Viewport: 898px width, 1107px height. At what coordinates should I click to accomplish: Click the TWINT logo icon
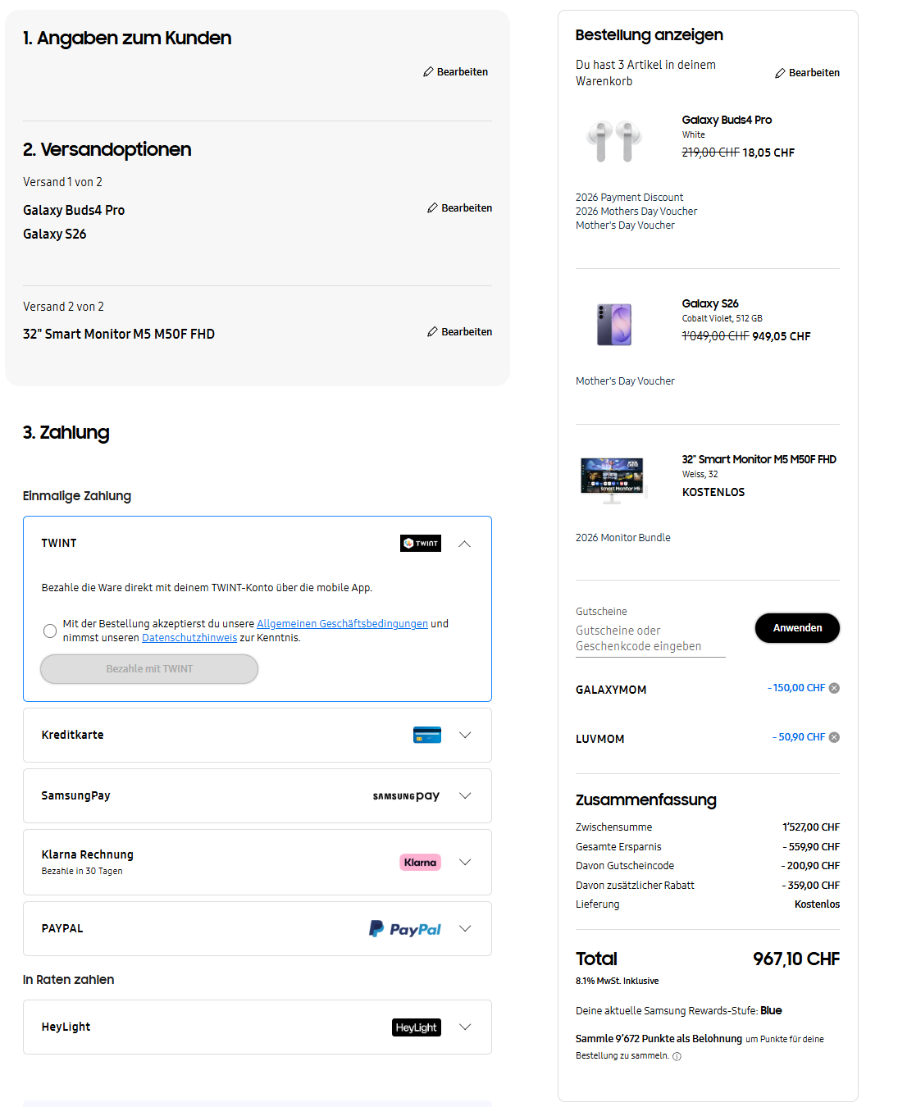coord(421,544)
